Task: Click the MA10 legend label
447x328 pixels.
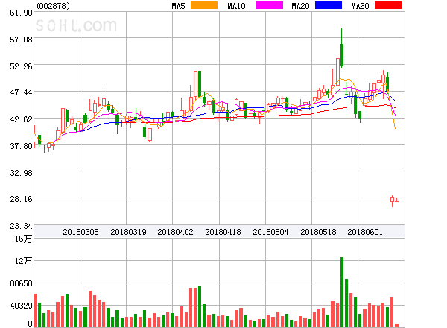Action: click(x=236, y=6)
